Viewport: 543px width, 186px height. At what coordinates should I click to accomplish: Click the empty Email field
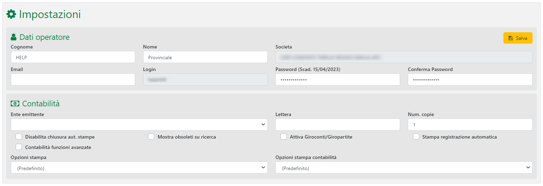(73, 80)
